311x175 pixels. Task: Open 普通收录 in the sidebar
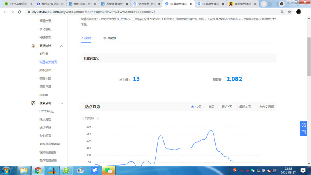click(x=45, y=21)
